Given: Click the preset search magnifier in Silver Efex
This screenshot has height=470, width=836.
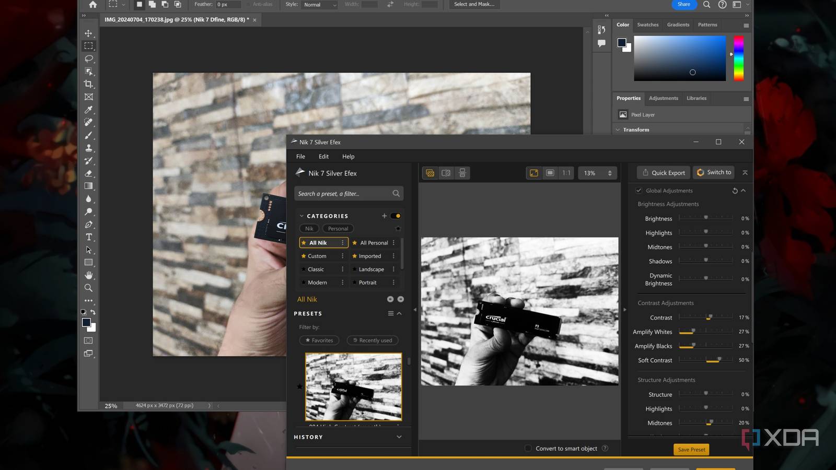Looking at the screenshot, I should click(x=396, y=194).
